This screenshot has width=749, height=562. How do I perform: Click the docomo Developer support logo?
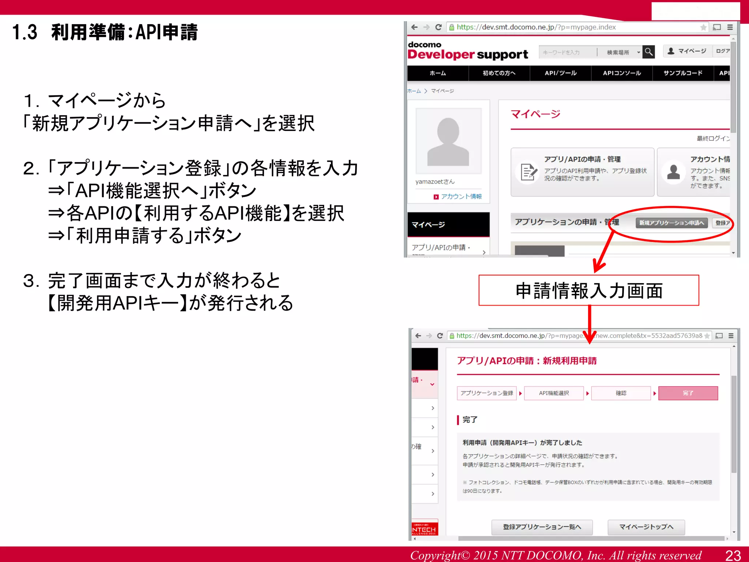point(468,50)
